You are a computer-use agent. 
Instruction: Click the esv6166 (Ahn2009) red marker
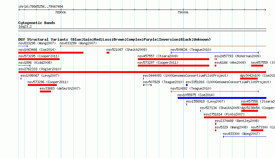216,66
